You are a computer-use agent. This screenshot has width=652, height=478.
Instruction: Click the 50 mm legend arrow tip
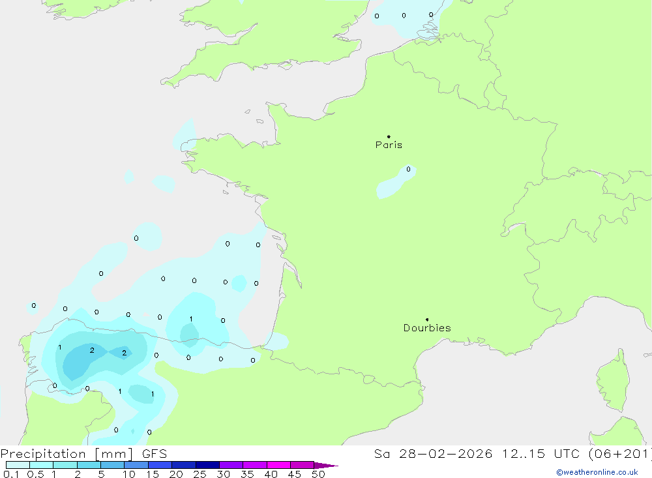click(x=327, y=465)
